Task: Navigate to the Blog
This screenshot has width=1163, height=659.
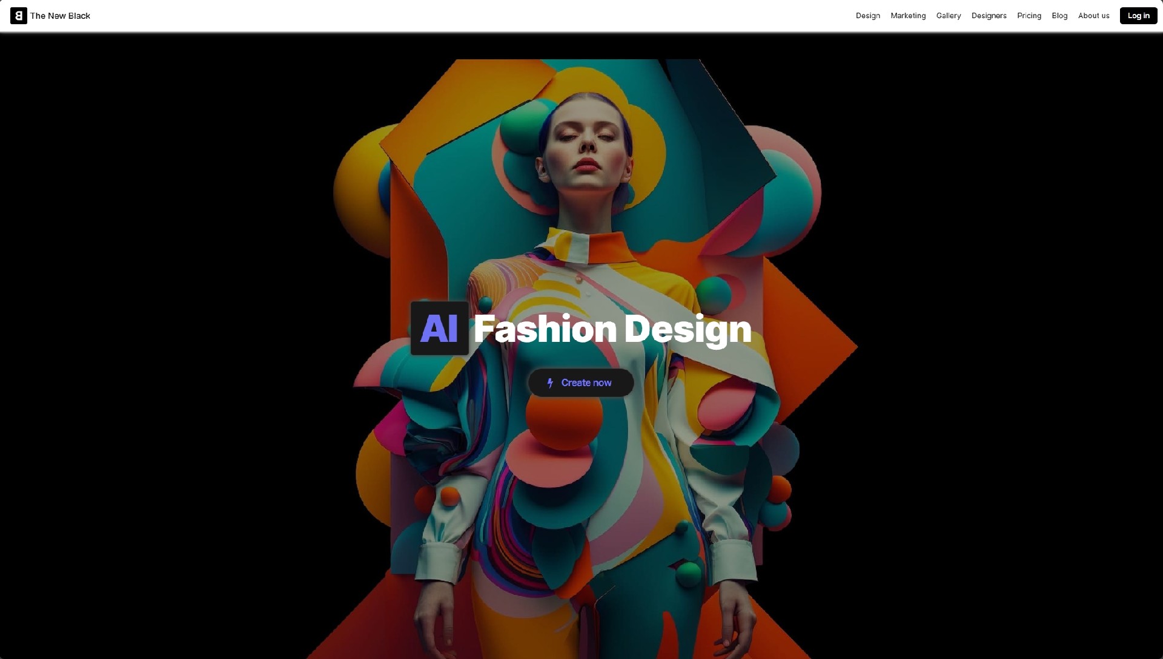Action: point(1059,16)
